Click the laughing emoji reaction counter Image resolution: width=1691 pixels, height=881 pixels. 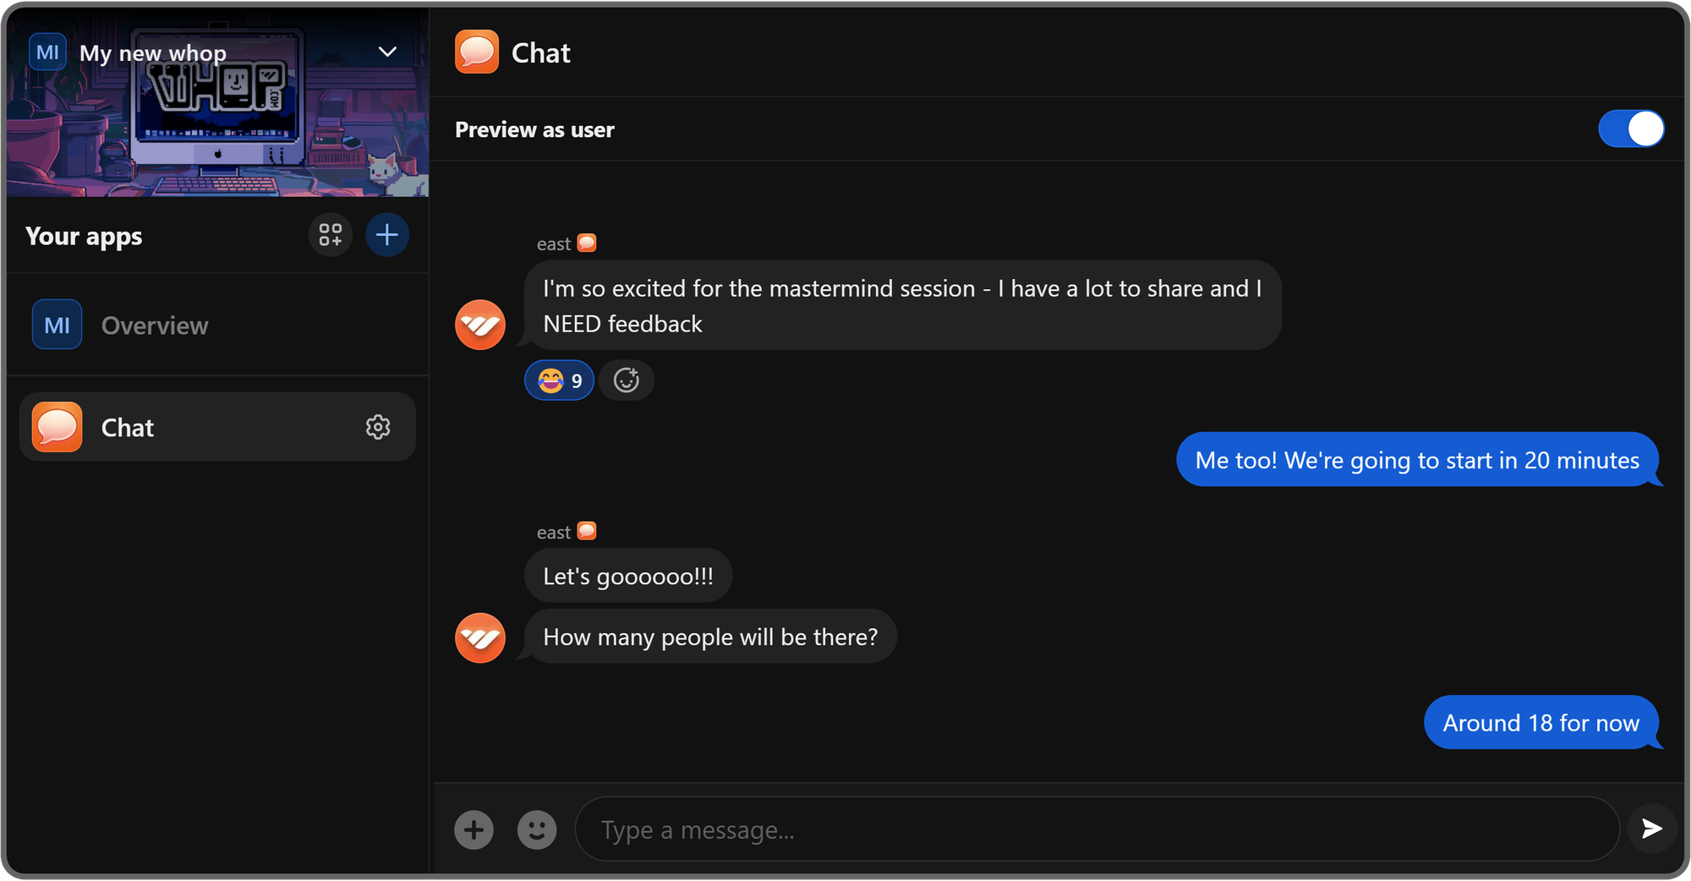[x=559, y=380]
